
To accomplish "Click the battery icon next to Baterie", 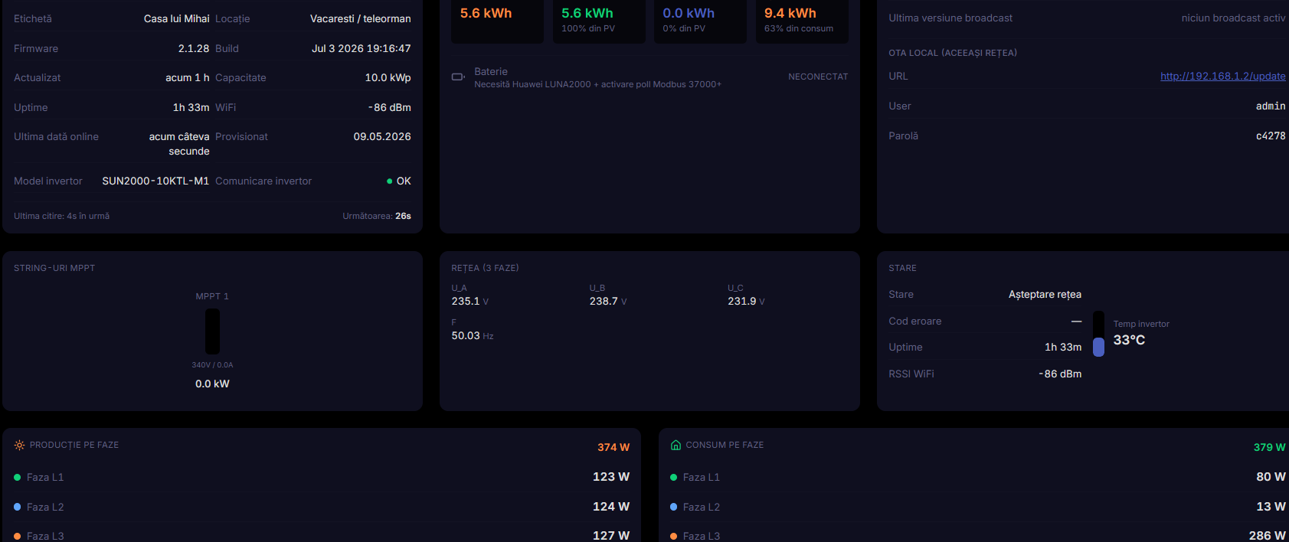I will tap(458, 77).
